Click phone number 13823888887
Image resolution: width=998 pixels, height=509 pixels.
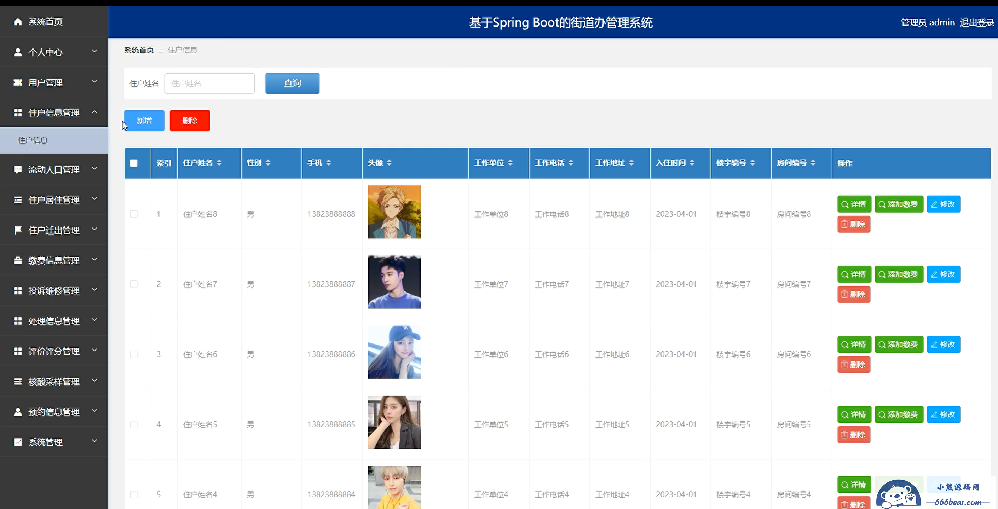(x=331, y=284)
